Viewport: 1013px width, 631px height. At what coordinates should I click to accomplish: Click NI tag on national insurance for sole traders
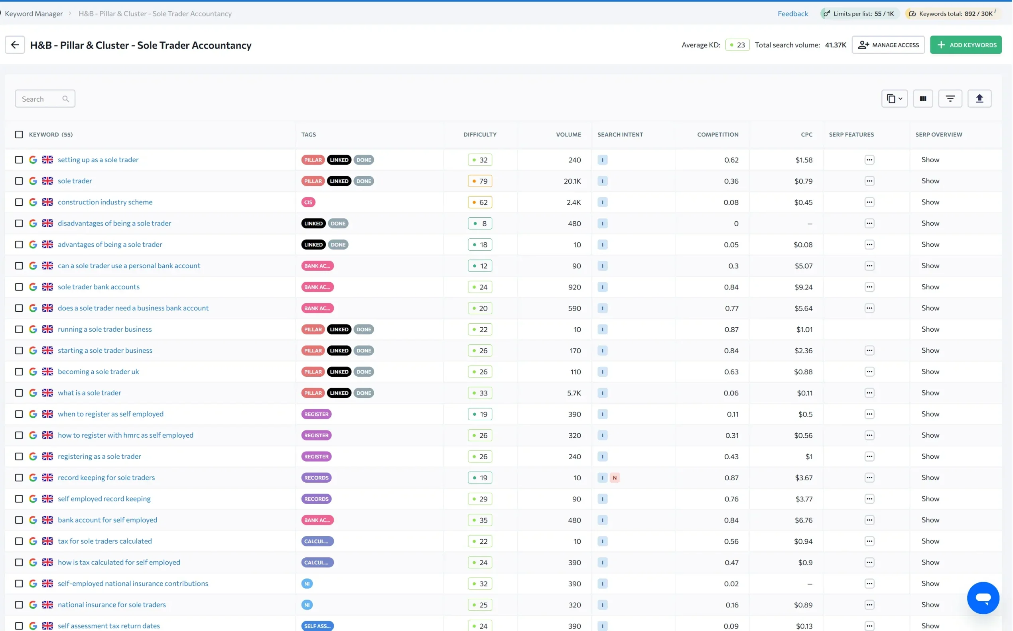pyautogui.click(x=307, y=605)
